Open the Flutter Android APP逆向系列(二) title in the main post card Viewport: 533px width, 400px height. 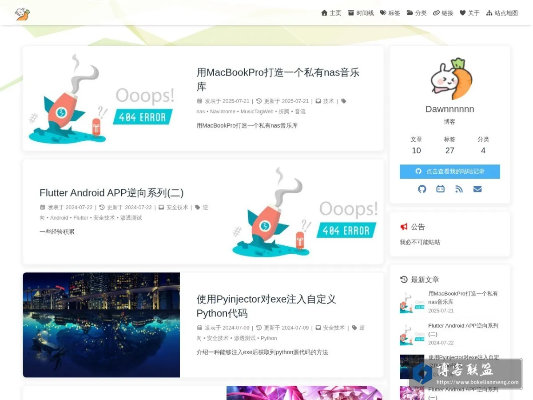point(111,193)
